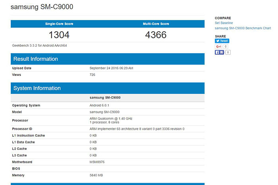Open samsung SM-C9000 Benchmark Chart link
This screenshot has height=185, width=278.
coord(243,28)
